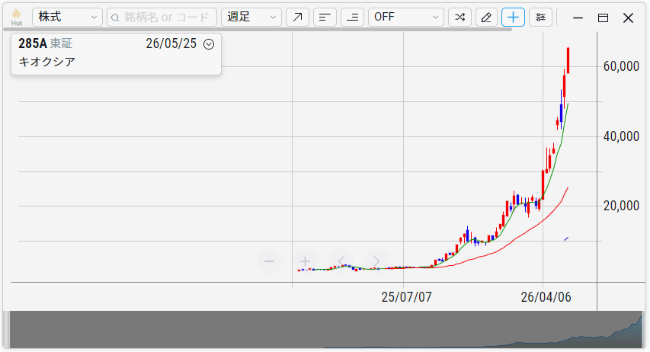The height and width of the screenshot is (352, 650).
Task: Click the 26/05/25 date label
Action: (x=171, y=43)
